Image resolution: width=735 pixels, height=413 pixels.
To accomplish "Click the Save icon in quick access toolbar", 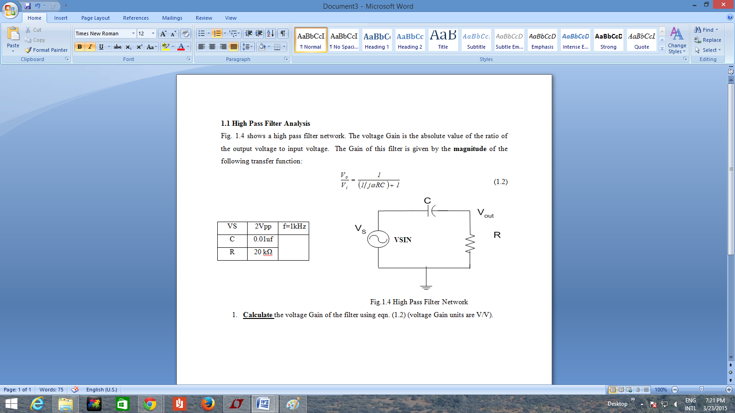I will click(x=28, y=6).
